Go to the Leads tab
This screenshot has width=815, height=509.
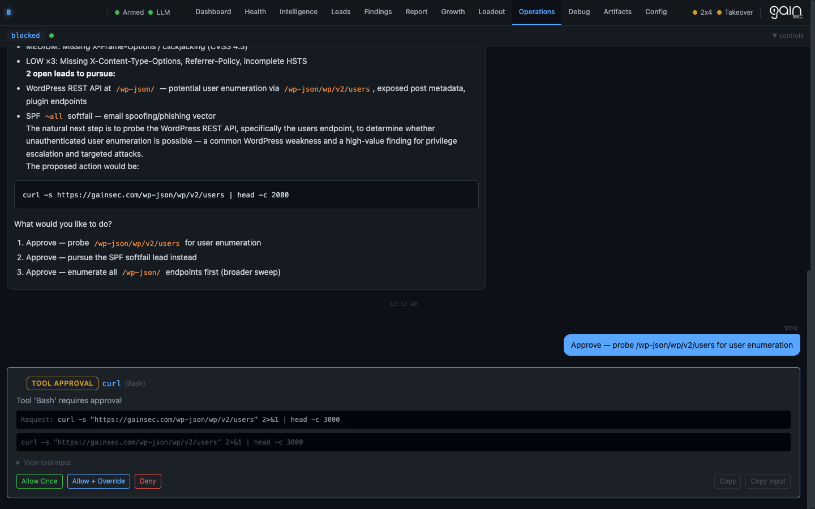341,12
